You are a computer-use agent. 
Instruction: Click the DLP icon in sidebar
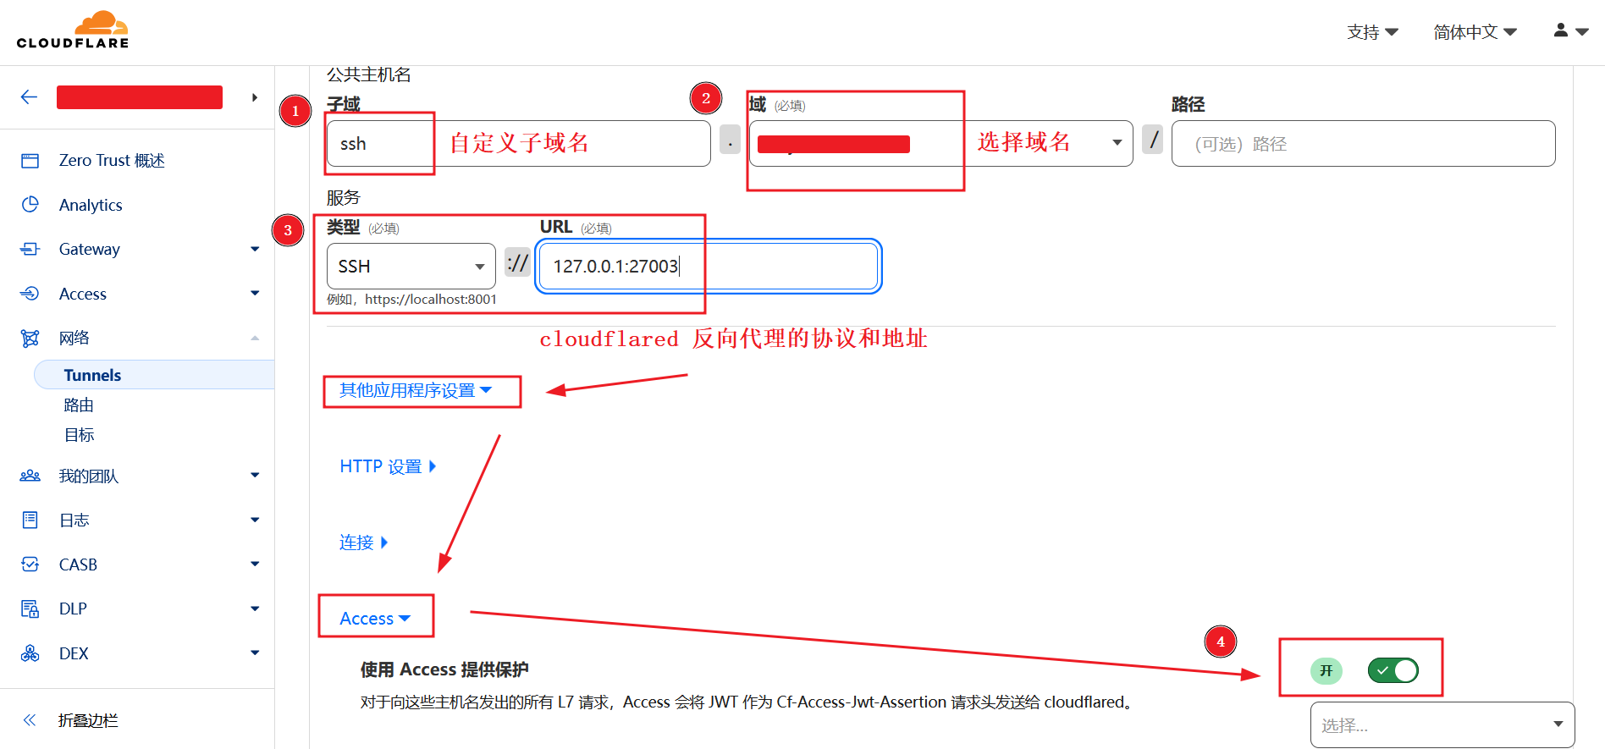30,609
